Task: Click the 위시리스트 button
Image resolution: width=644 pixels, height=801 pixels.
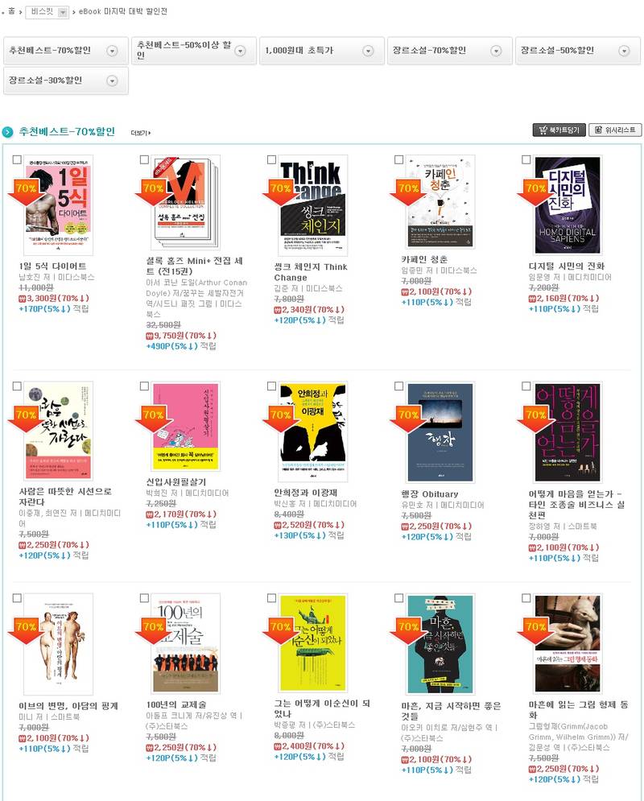Action: [615, 130]
